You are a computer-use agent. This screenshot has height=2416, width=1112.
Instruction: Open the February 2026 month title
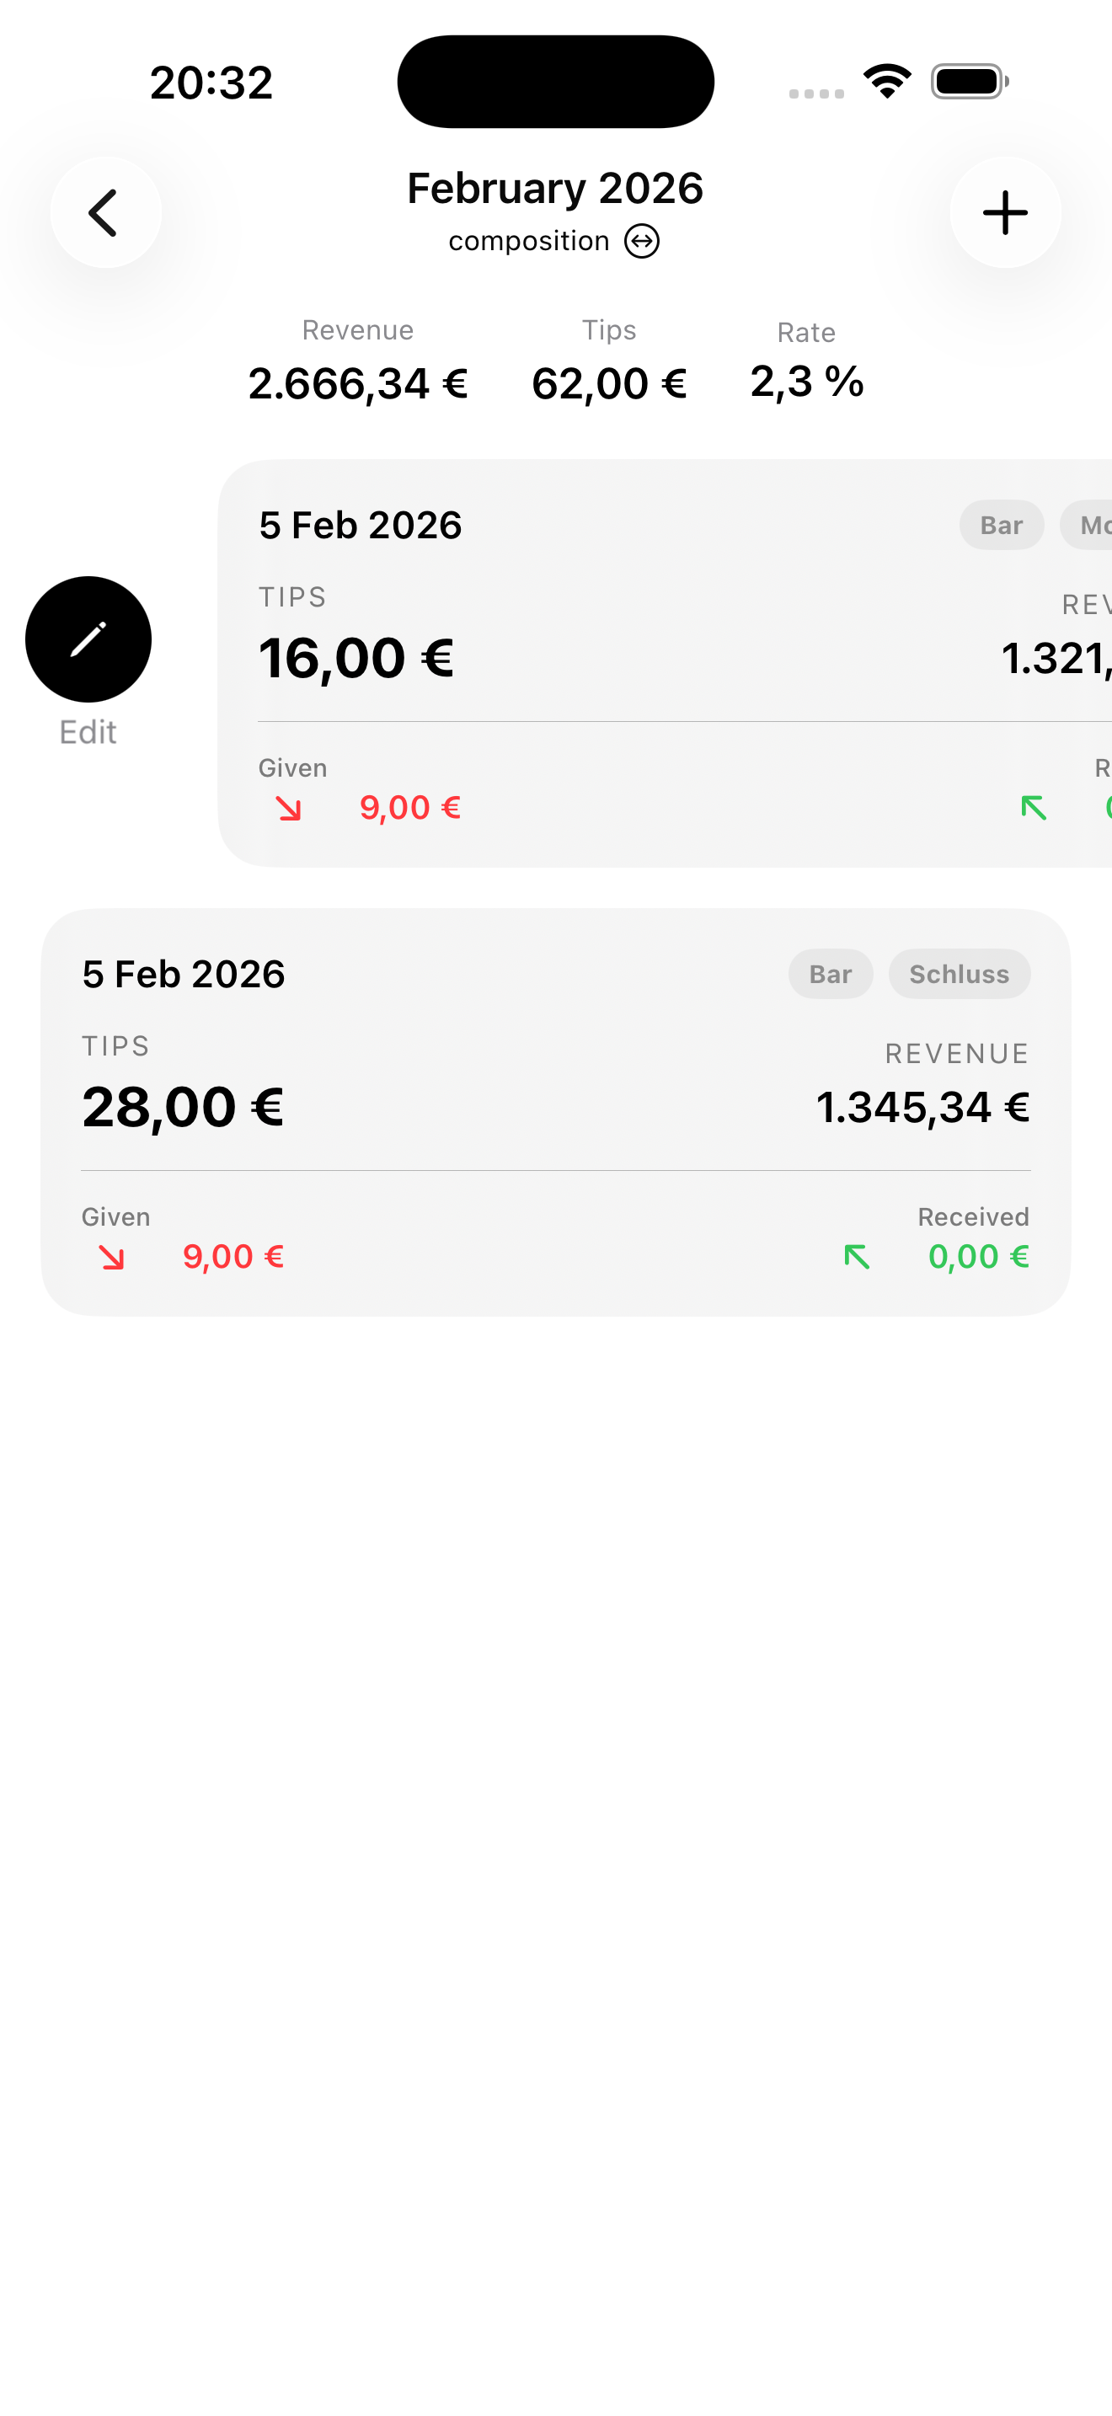[555, 189]
